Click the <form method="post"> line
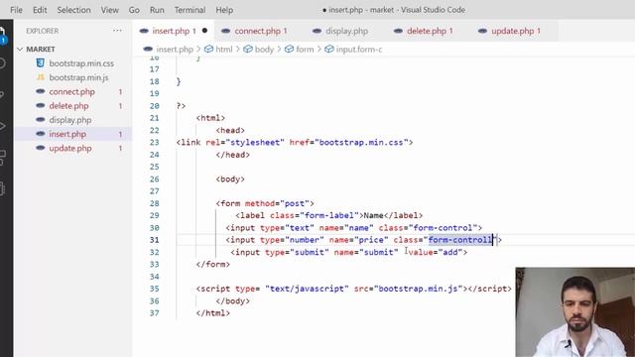This screenshot has width=635, height=357. click(x=265, y=203)
